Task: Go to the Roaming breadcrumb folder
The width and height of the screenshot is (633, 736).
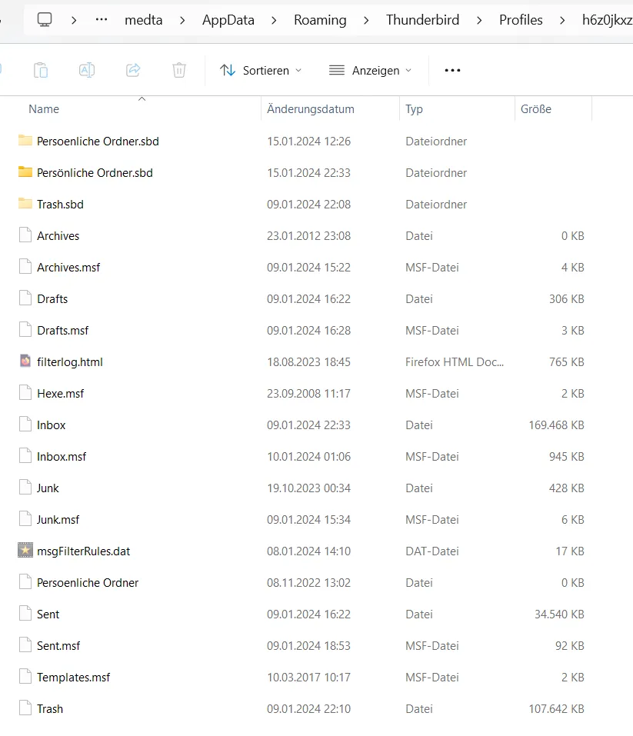Action: (x=320, y=20)
